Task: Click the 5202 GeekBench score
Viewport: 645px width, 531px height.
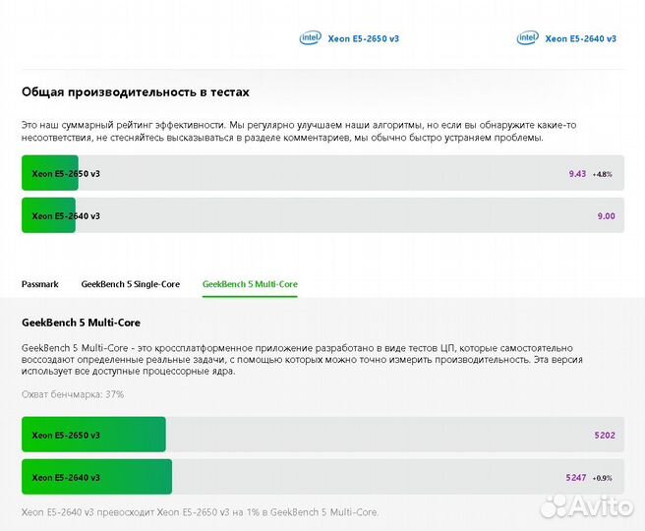Action: 605,435
